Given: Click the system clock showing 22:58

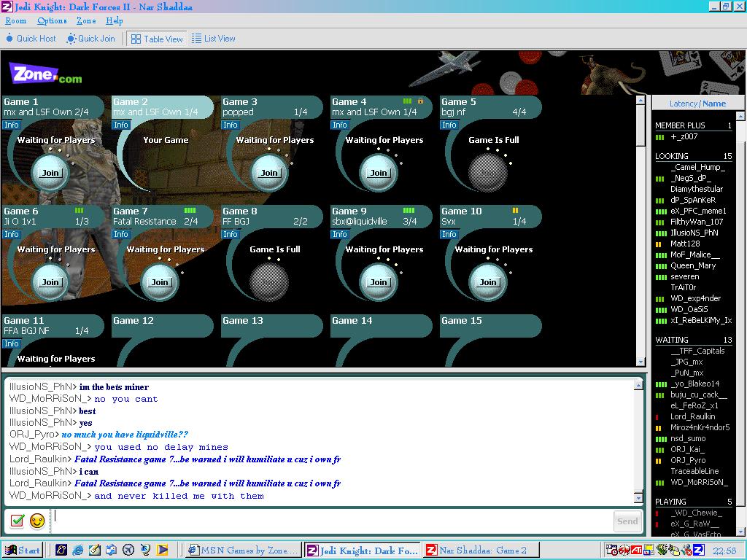Looking at the screenshot, I should click(724, 551).
